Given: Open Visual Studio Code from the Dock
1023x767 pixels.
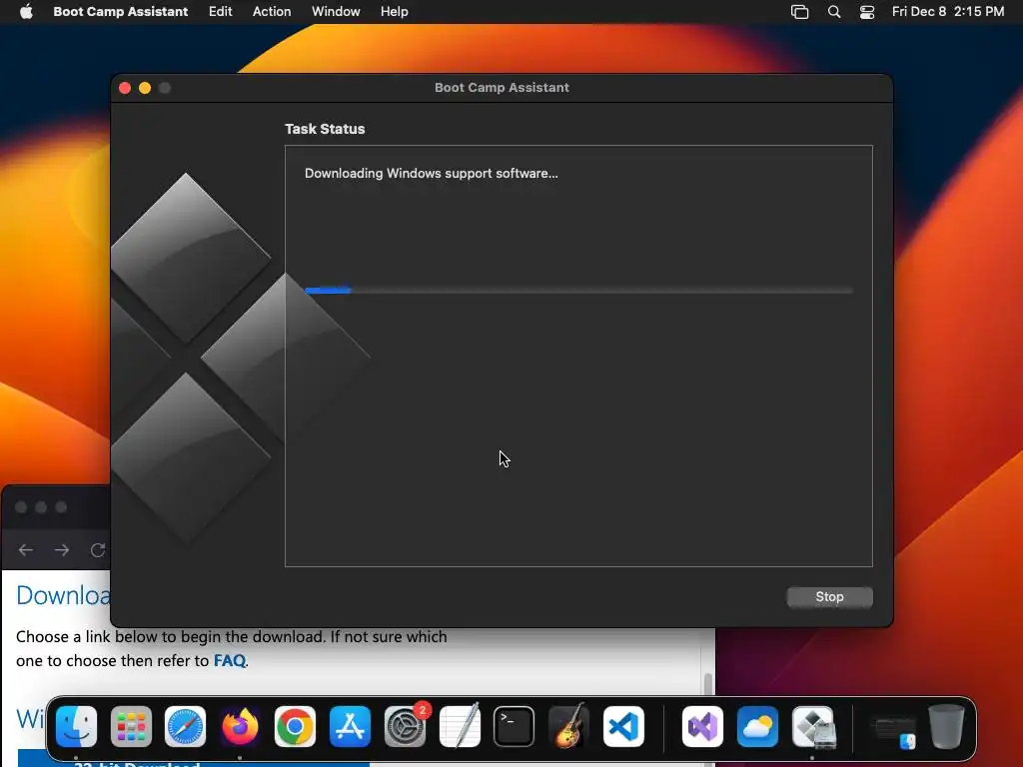Looking at the screenshot, I should pos(623,726).
